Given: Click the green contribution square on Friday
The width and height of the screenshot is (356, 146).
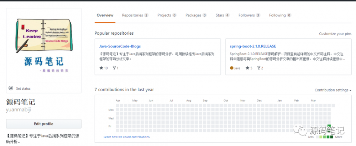Looking at the screenshot, I should point(329,126).
